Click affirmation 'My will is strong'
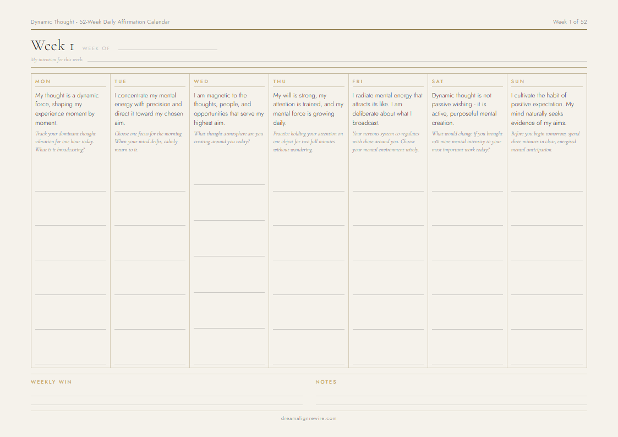The height and width of the screenshot is (437, 618). coord(308,109)
